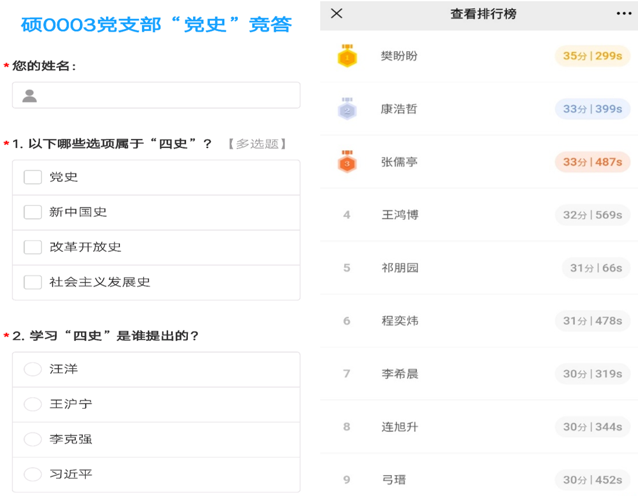This screenshot has width=638, height=496.
Task: Check the 党史 checkbox
Action: pos(33,177)
